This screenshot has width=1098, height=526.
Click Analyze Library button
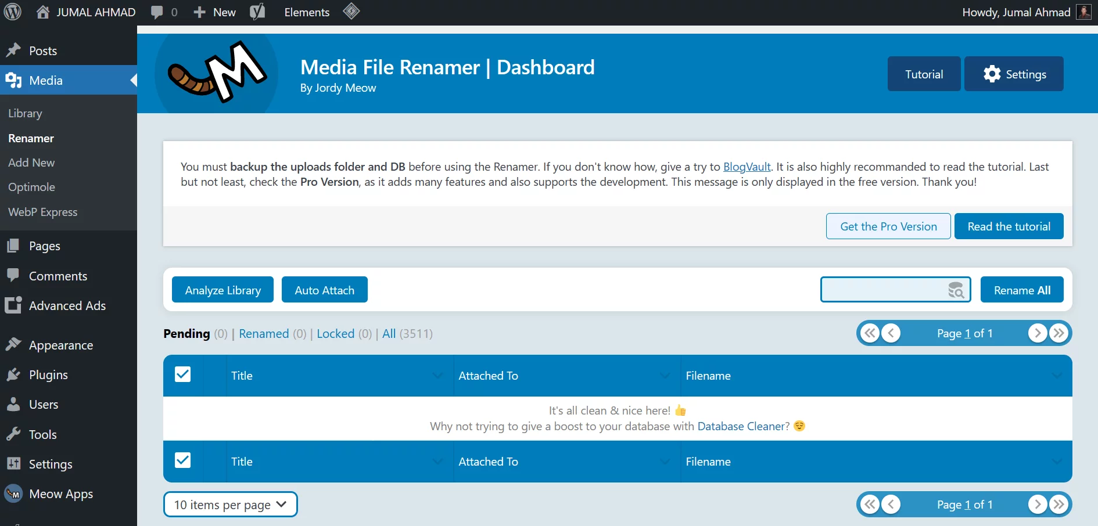(223, 290)
